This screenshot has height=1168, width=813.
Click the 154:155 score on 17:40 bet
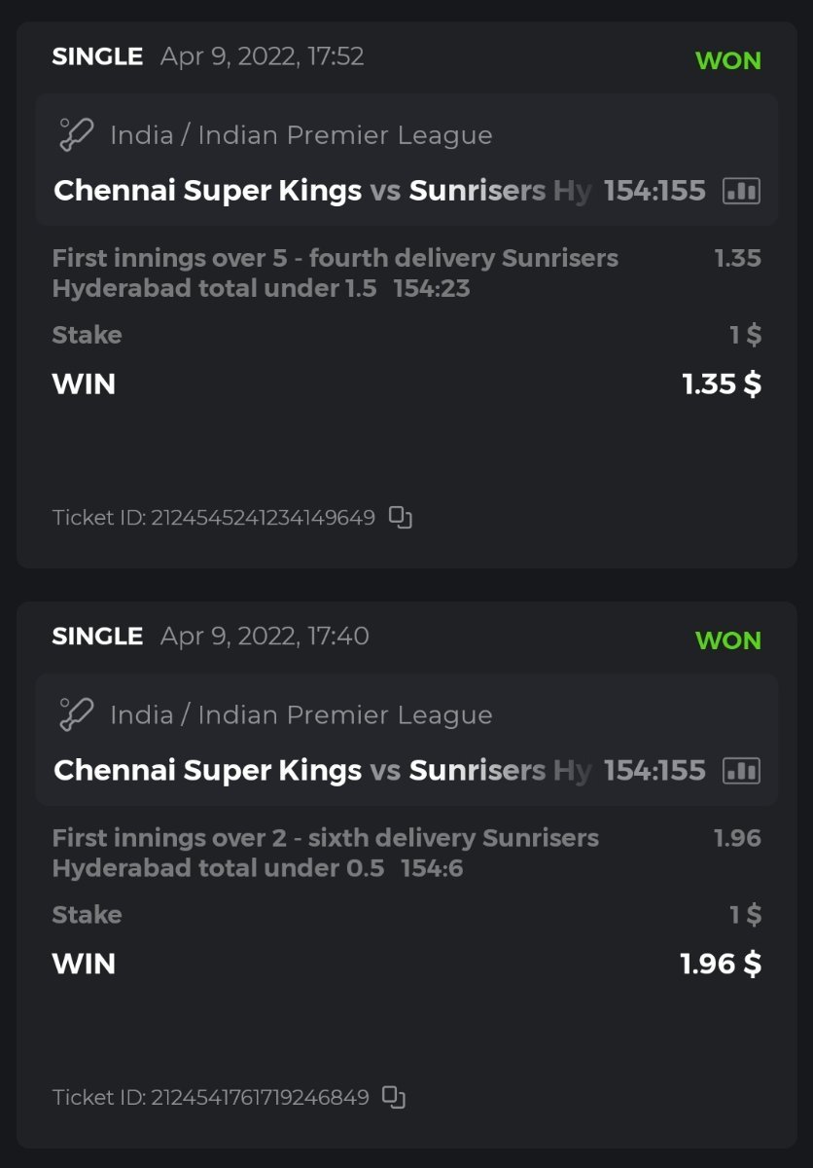pos(654,771)
